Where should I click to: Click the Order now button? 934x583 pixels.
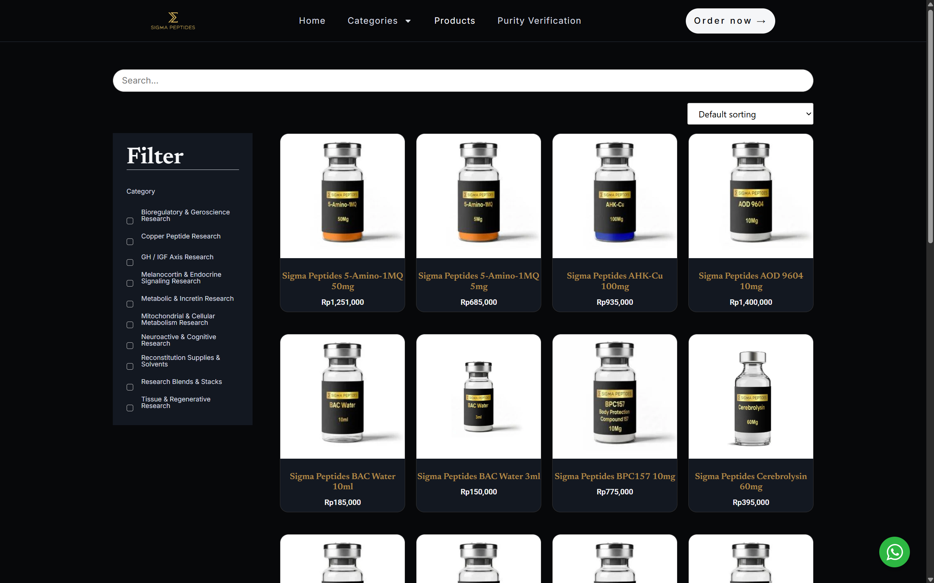(x=730, y=21)
